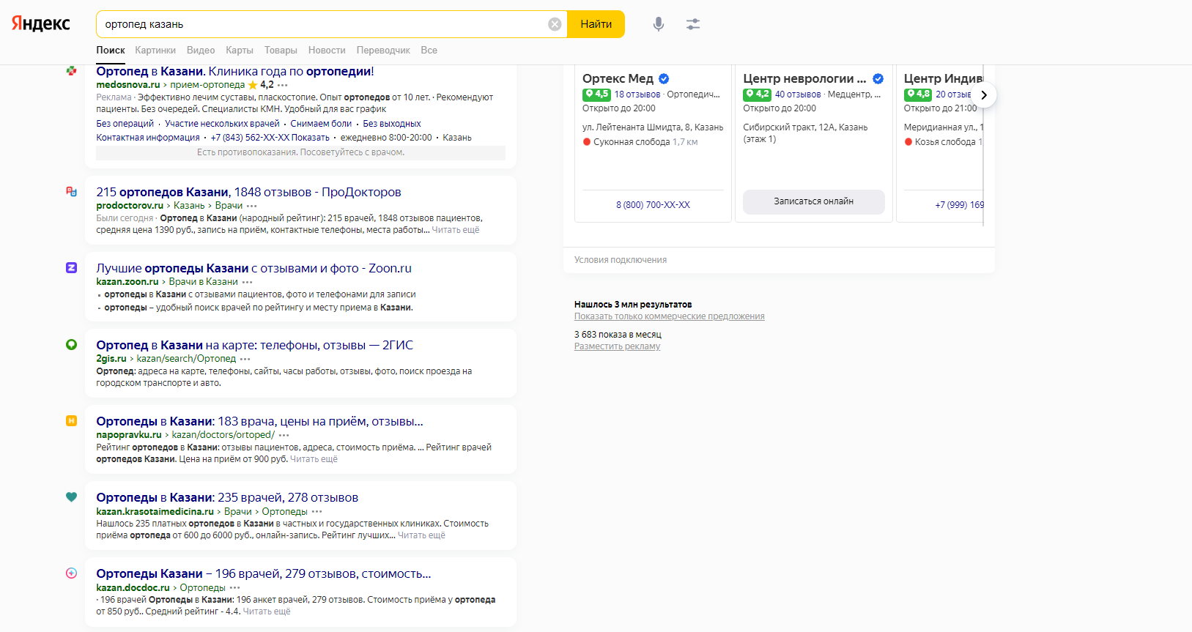Open Лучшие ортопеды Казани Zoon.ru link
The image size is (1192, 632).
coord(253,268)
